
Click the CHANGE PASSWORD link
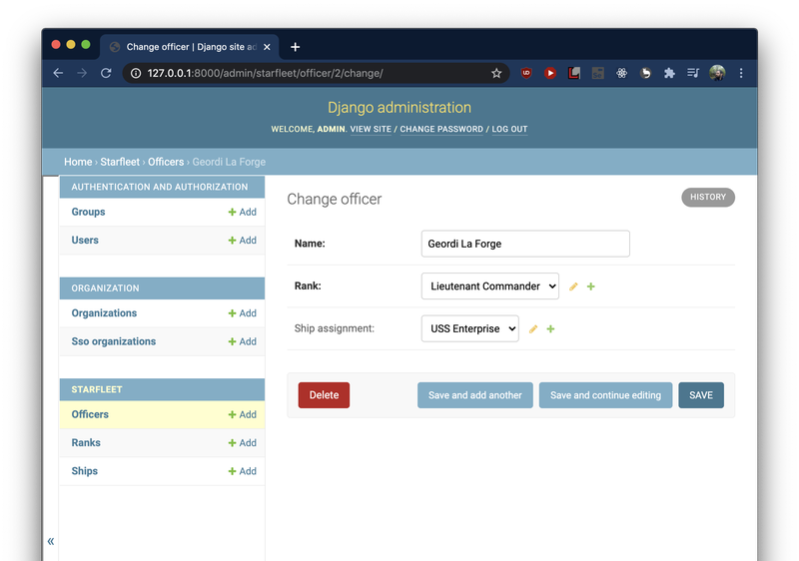pos(441,130)
